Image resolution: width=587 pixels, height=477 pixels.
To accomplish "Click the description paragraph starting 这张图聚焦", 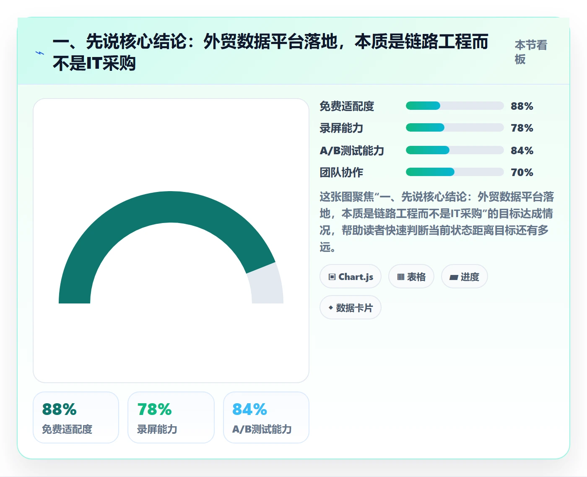I will (x=437, y=222).
